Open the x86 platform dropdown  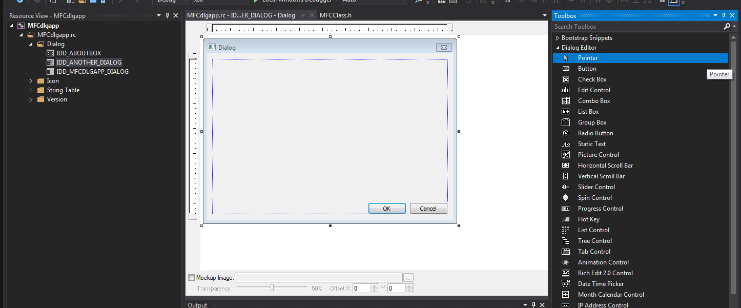218,2
